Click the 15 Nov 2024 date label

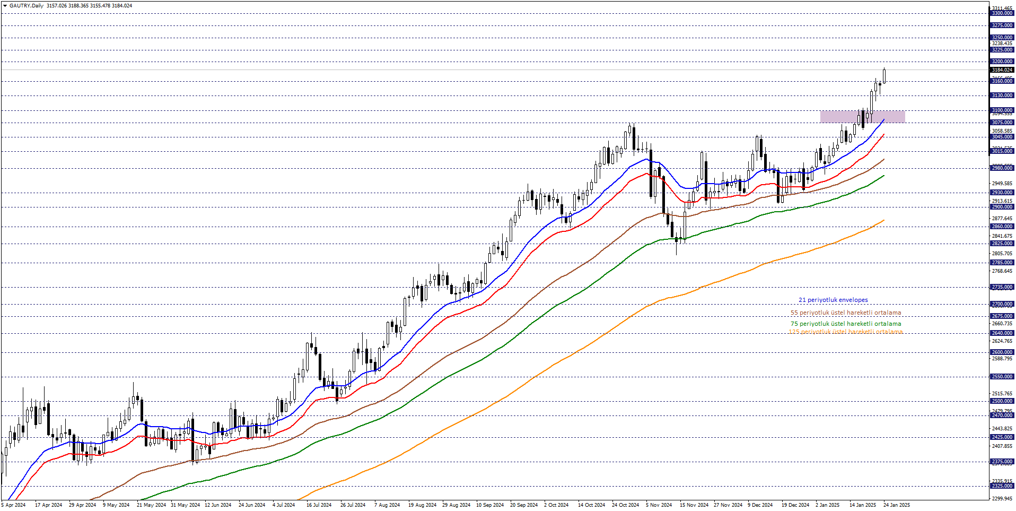[694, 505]
